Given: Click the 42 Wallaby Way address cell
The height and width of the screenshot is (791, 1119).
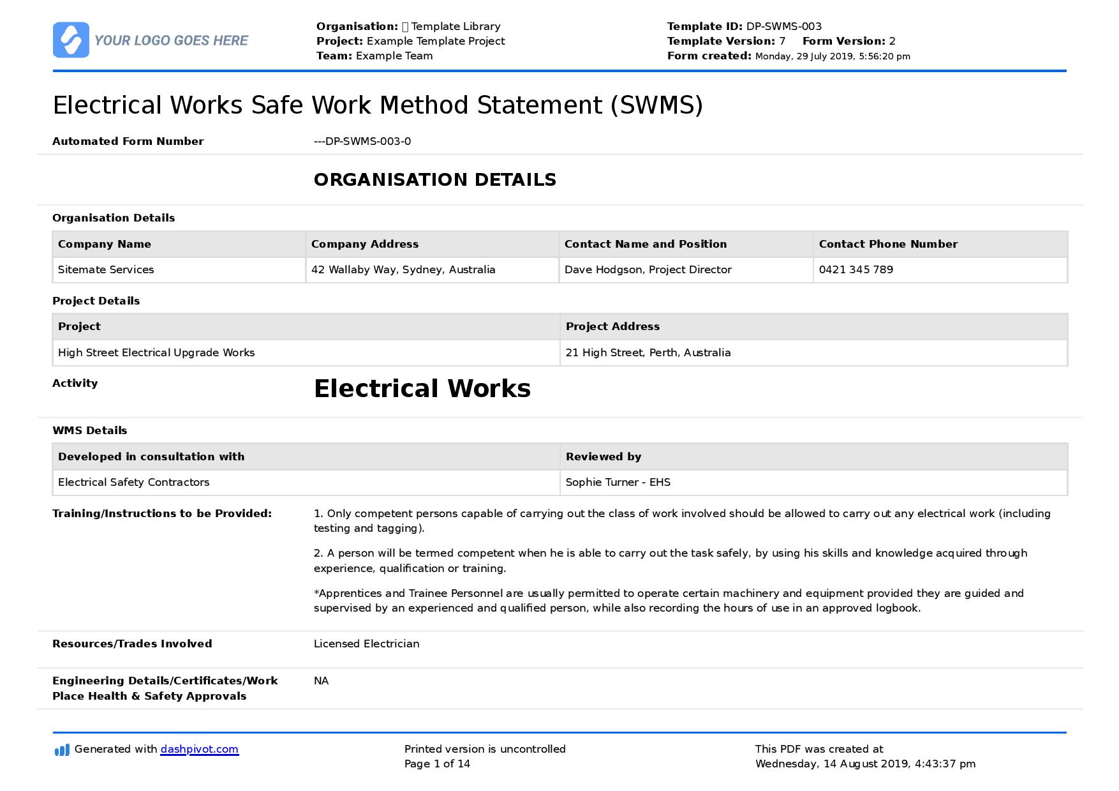Looking at the screenshot, I should pyautogui.click(x=403, y=270).
